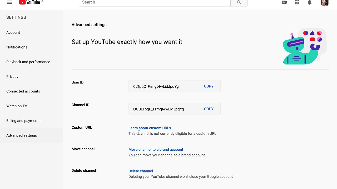The width and height of the screenshot is (337, 189).
Task: Click 'You can move your channel' description
Action: pos(167,155)
